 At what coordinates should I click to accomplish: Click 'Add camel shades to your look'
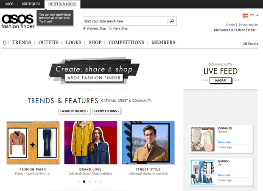click(148, 174)
